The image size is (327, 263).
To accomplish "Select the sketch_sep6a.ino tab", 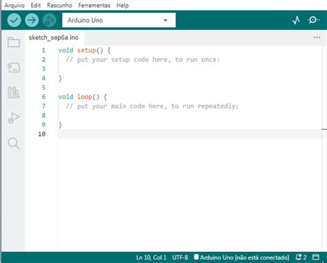I will (54, 37).
